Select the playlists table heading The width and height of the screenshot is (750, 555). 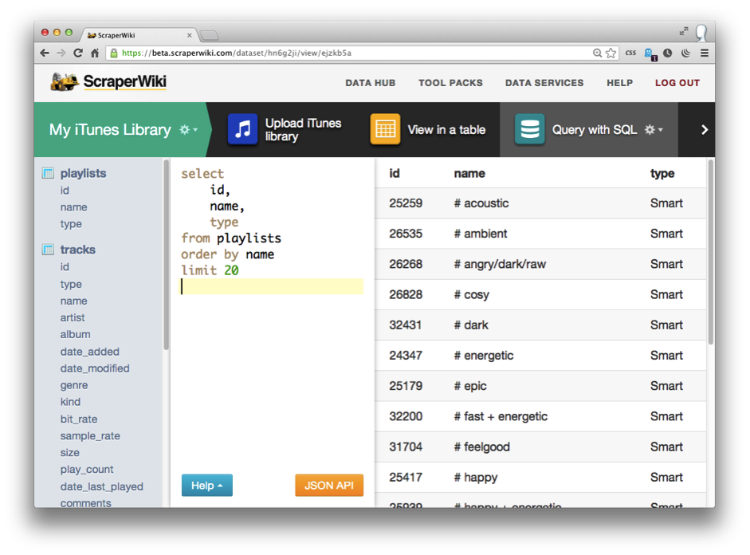click(83, 173)
